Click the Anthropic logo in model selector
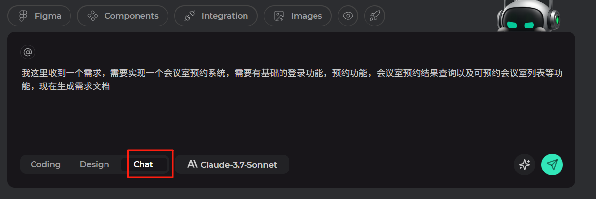This screenshot has width=596, height=199. click(x=192, y=165)
